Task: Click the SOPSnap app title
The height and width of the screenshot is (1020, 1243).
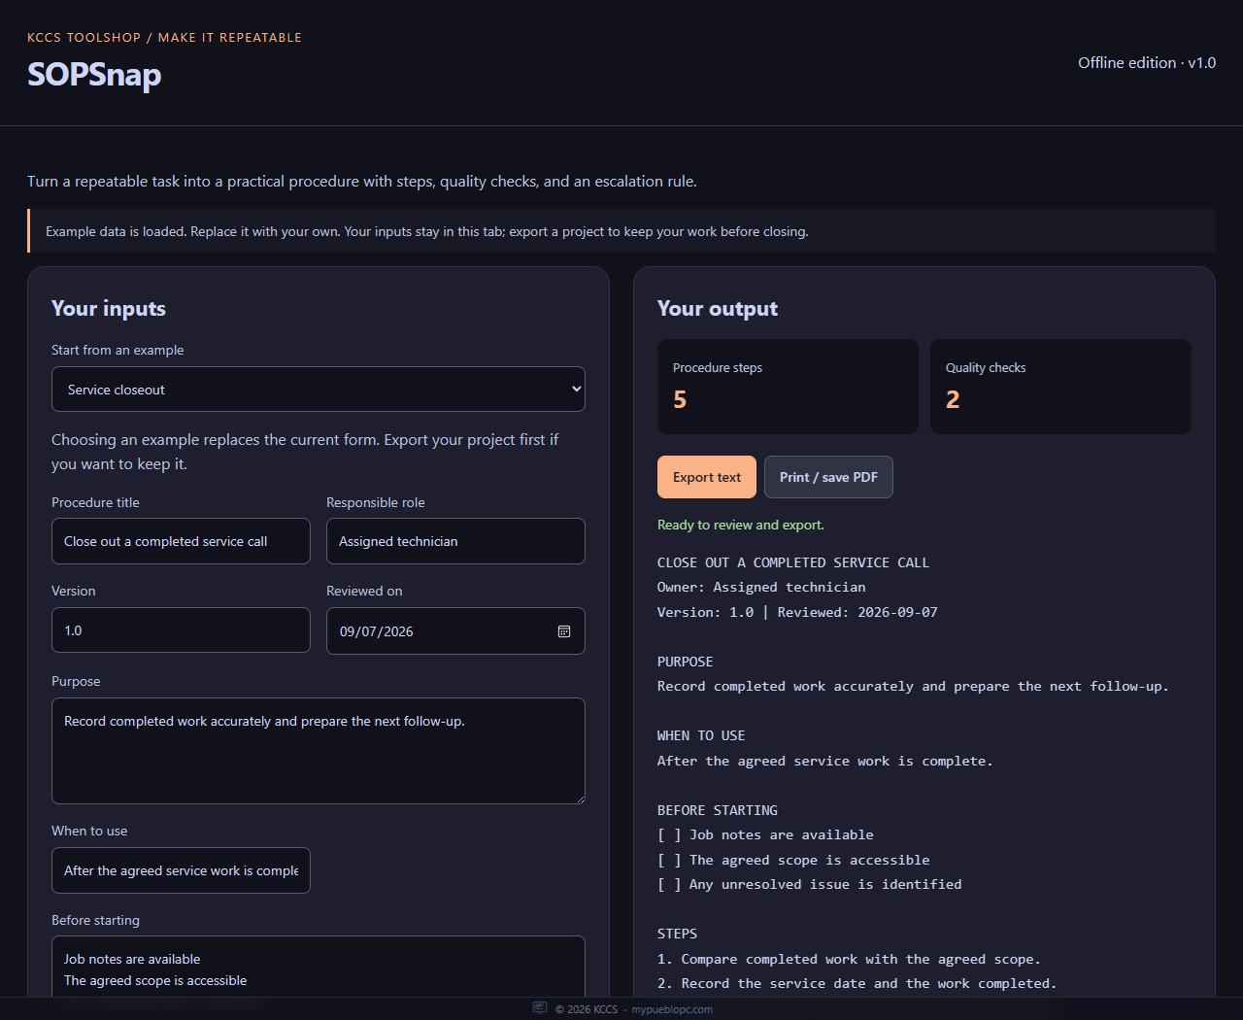Action: click(x=94, y=75)
